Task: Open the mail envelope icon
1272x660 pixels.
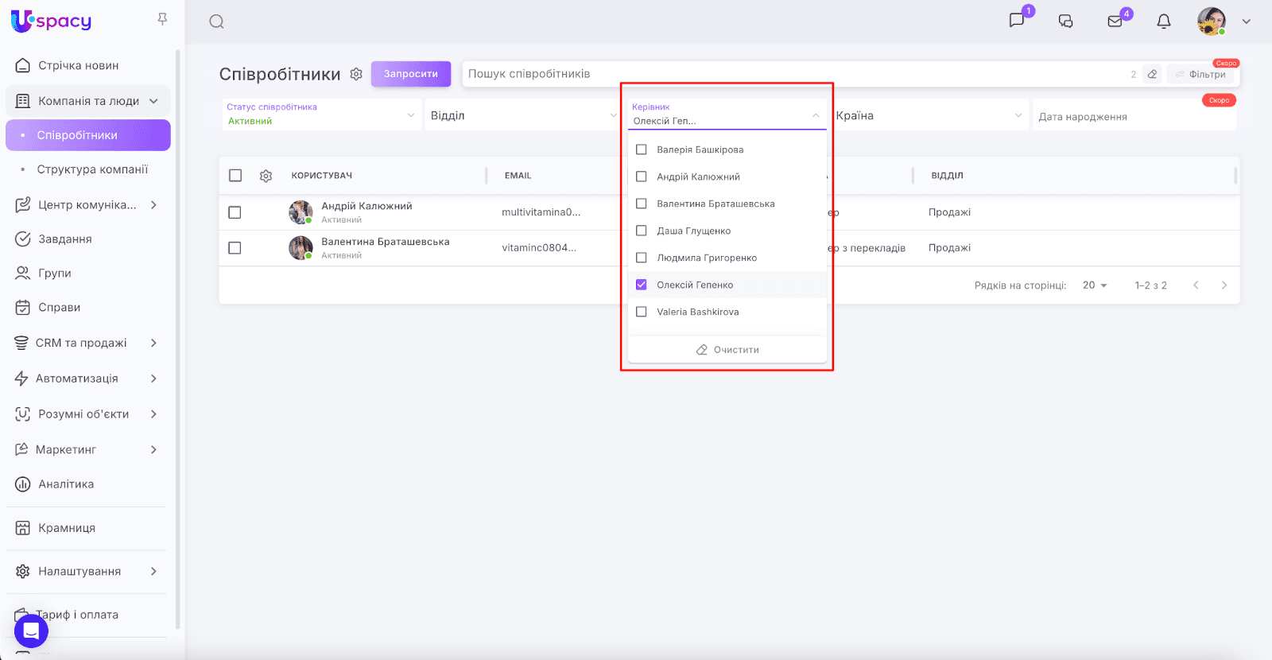Action: click(x=1115, y=21)
